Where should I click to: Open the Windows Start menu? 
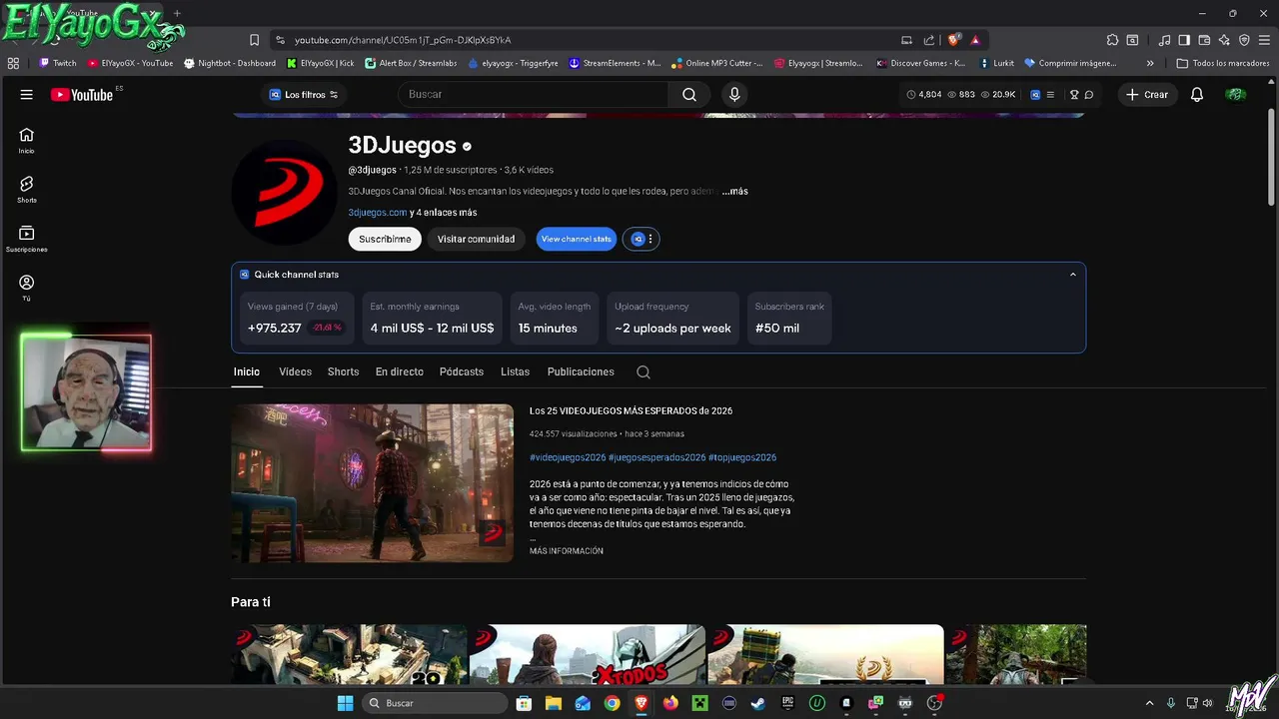[345, 703]
